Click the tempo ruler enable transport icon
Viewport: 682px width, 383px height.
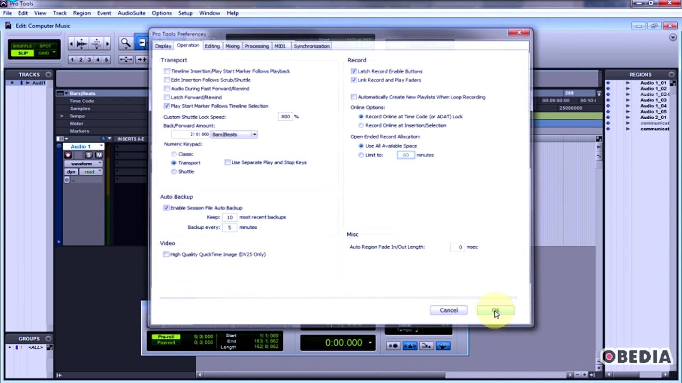427,346
